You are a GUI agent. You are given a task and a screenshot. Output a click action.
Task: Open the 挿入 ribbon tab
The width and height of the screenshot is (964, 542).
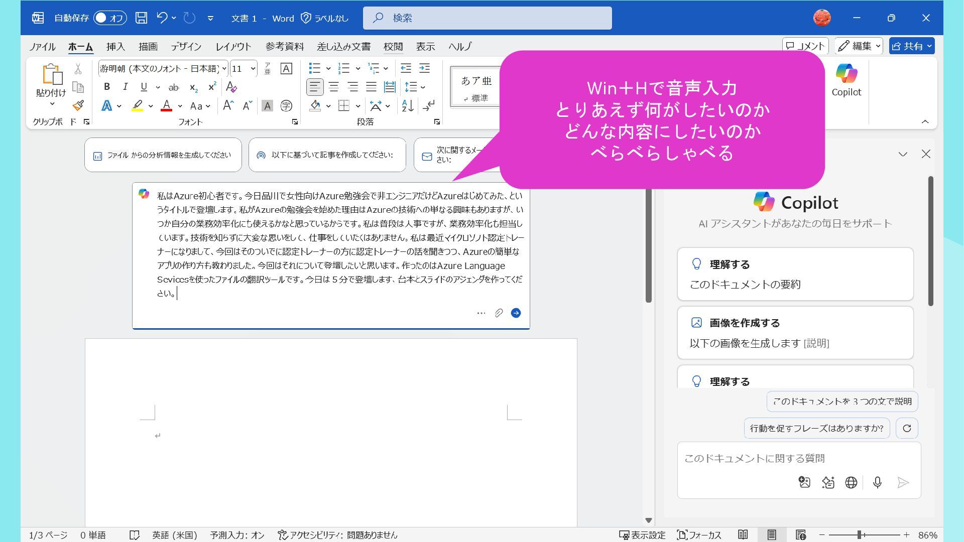(115, 47)
